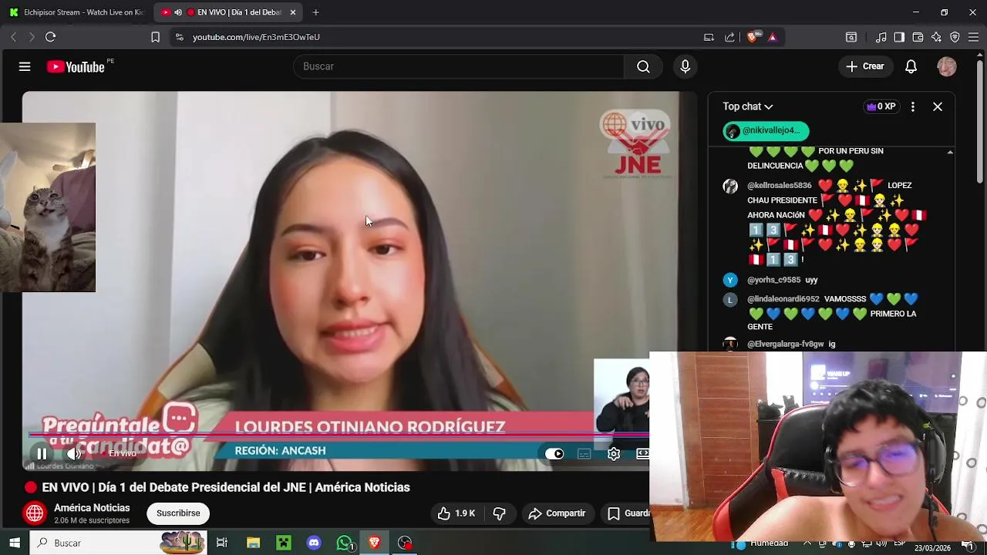Close the EN VIVO YouTube tab
987x555 pixels.
[293, 12]
